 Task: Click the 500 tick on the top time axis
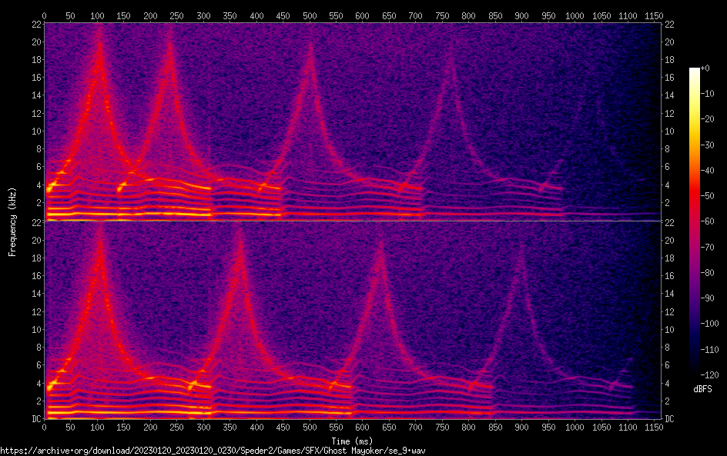310,15
